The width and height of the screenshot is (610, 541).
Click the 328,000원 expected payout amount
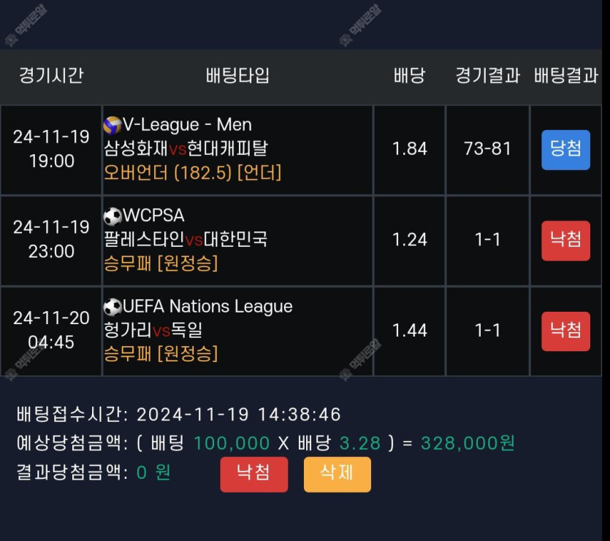(x=468, y=443)
